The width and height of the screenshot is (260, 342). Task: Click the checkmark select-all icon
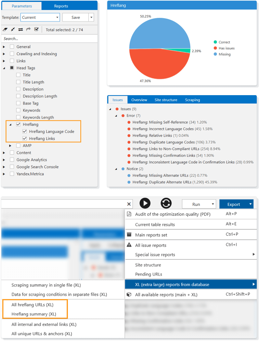[36, 30]
